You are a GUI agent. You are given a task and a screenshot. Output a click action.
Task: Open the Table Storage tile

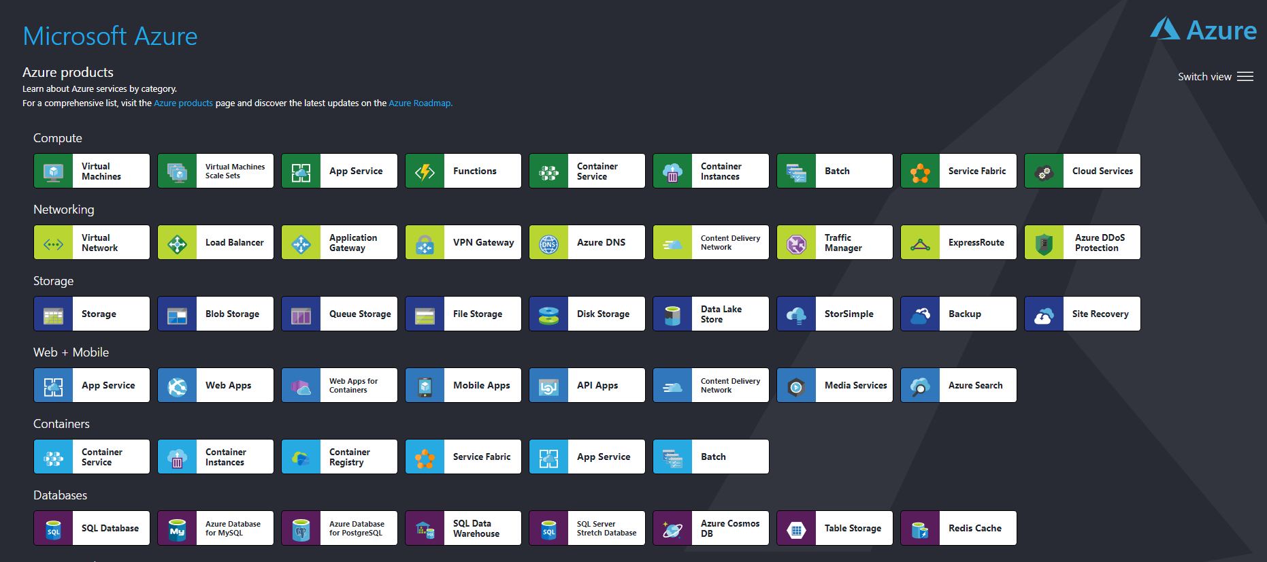click(x=835, y=528)
